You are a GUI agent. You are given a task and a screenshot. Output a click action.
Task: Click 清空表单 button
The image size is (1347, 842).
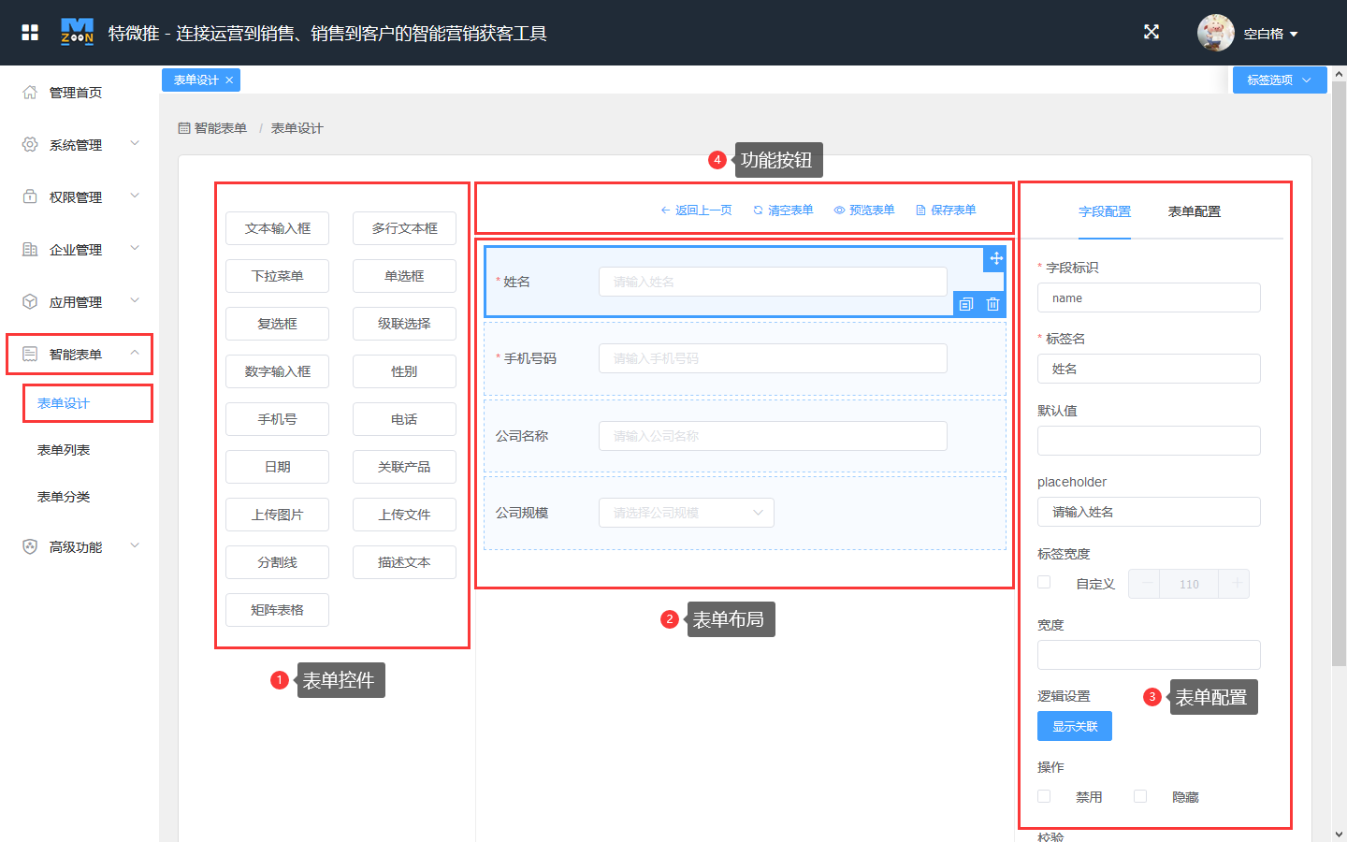point(783,210)
